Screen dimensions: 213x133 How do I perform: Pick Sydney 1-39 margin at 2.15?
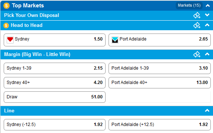[55, 68]
